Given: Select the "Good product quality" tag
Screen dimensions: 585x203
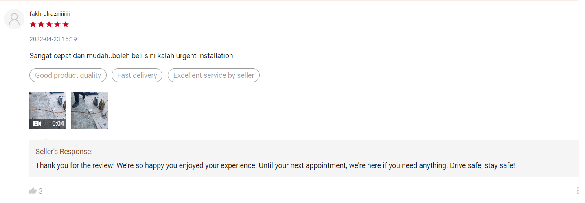Looking at the screenshot, I should point(68,75).
